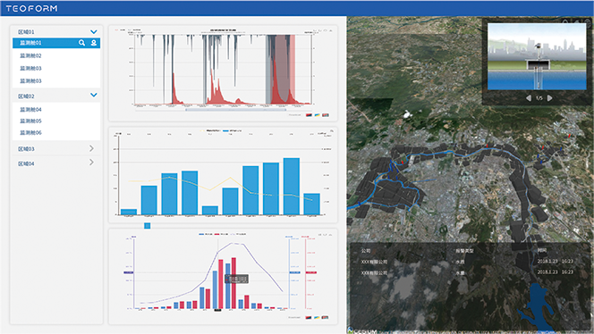Show the next image in the 1/5 carousel
Screen dimensions: 594x334
pyautogui.click(x=549, y=98)
